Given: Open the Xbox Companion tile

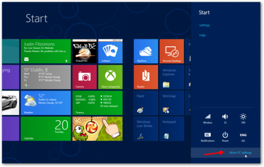Looking at the screenshot, I should 110,77.
